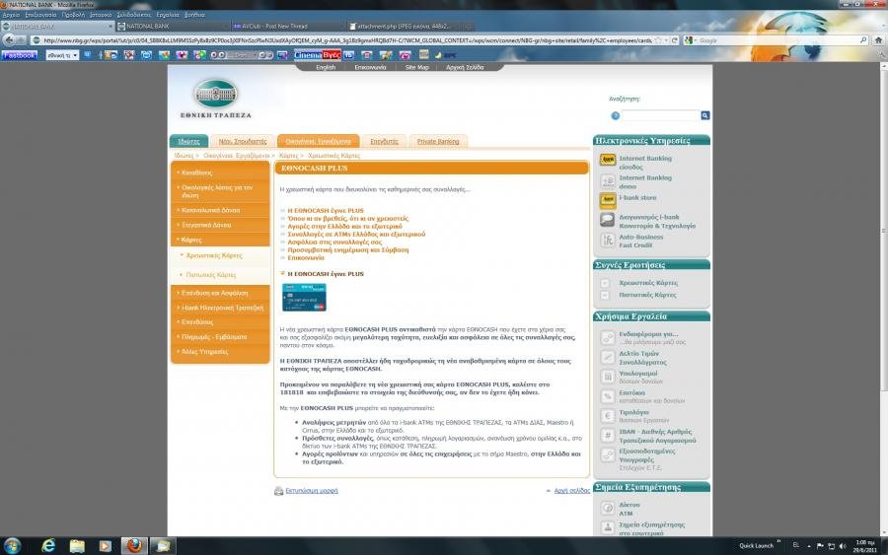The image size is (888, 555).
Task: Click the Εκτυπώσιμη μορφή link
Action: tap(312, 491)
